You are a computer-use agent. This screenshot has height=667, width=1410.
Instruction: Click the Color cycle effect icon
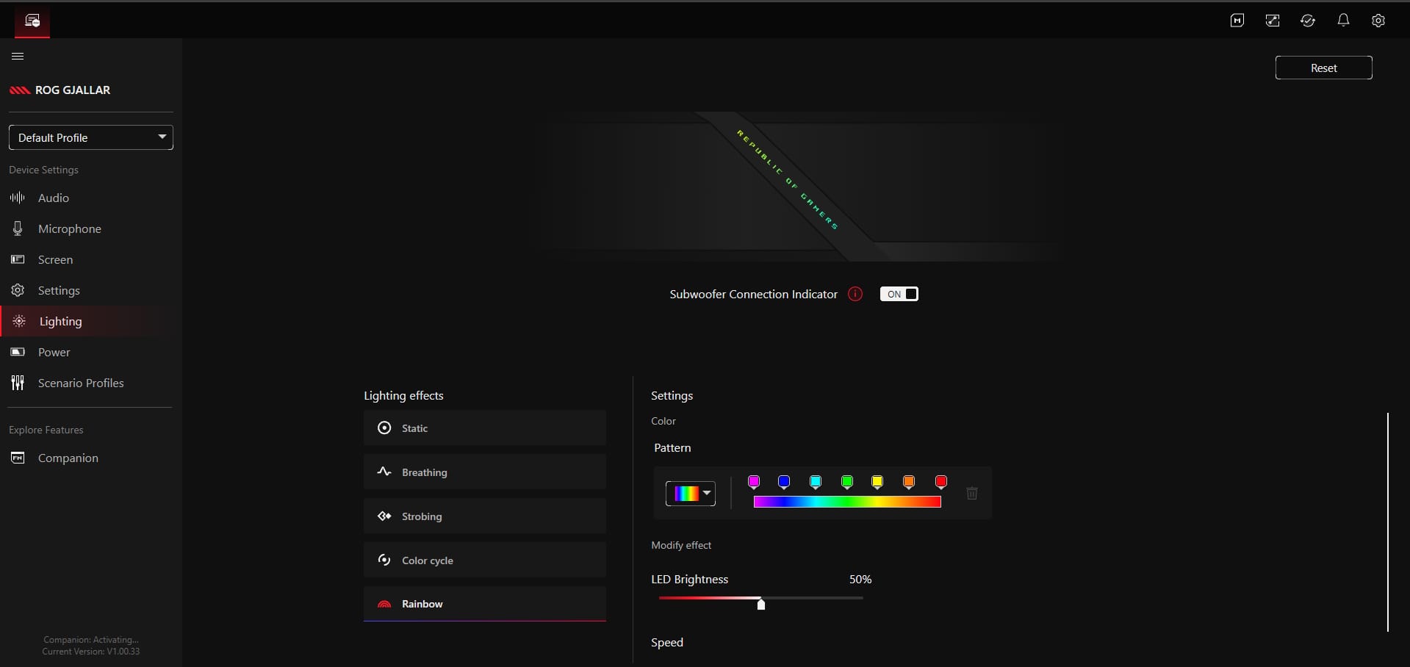[384, 560]
